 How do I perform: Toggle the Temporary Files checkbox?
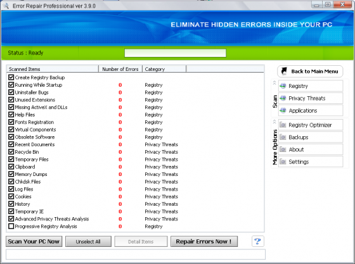(x=11, y=159)
